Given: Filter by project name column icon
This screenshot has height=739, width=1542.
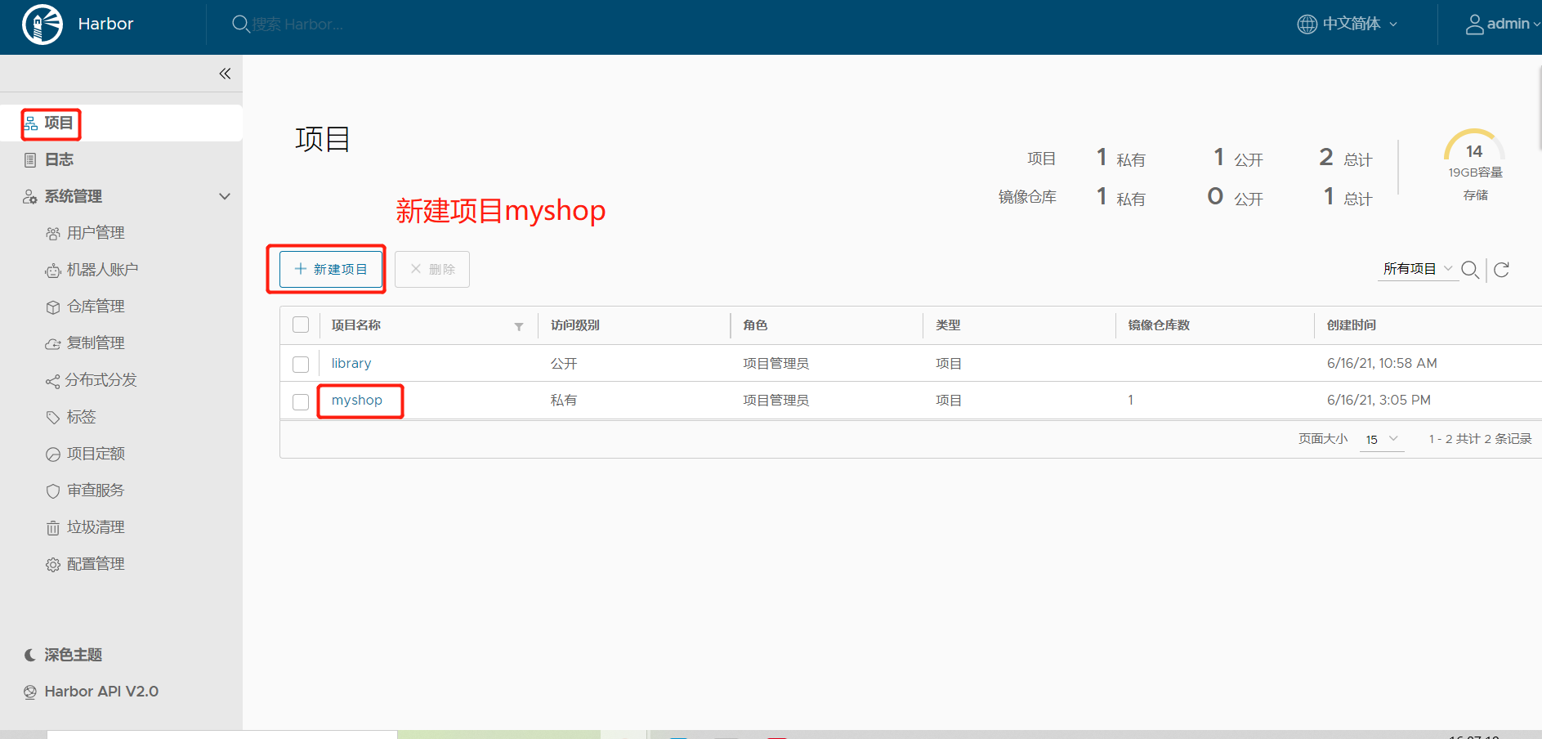Looking at the screenshot, I should [519, 326].
